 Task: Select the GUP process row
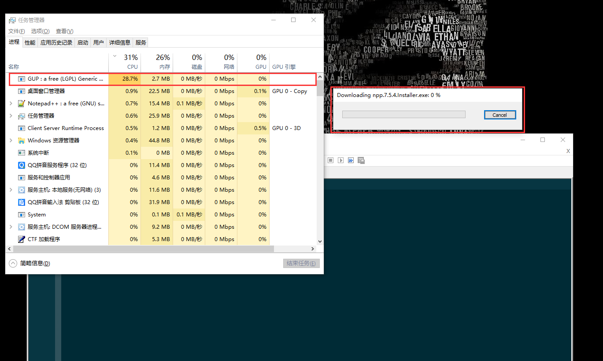tap(65, 79)
